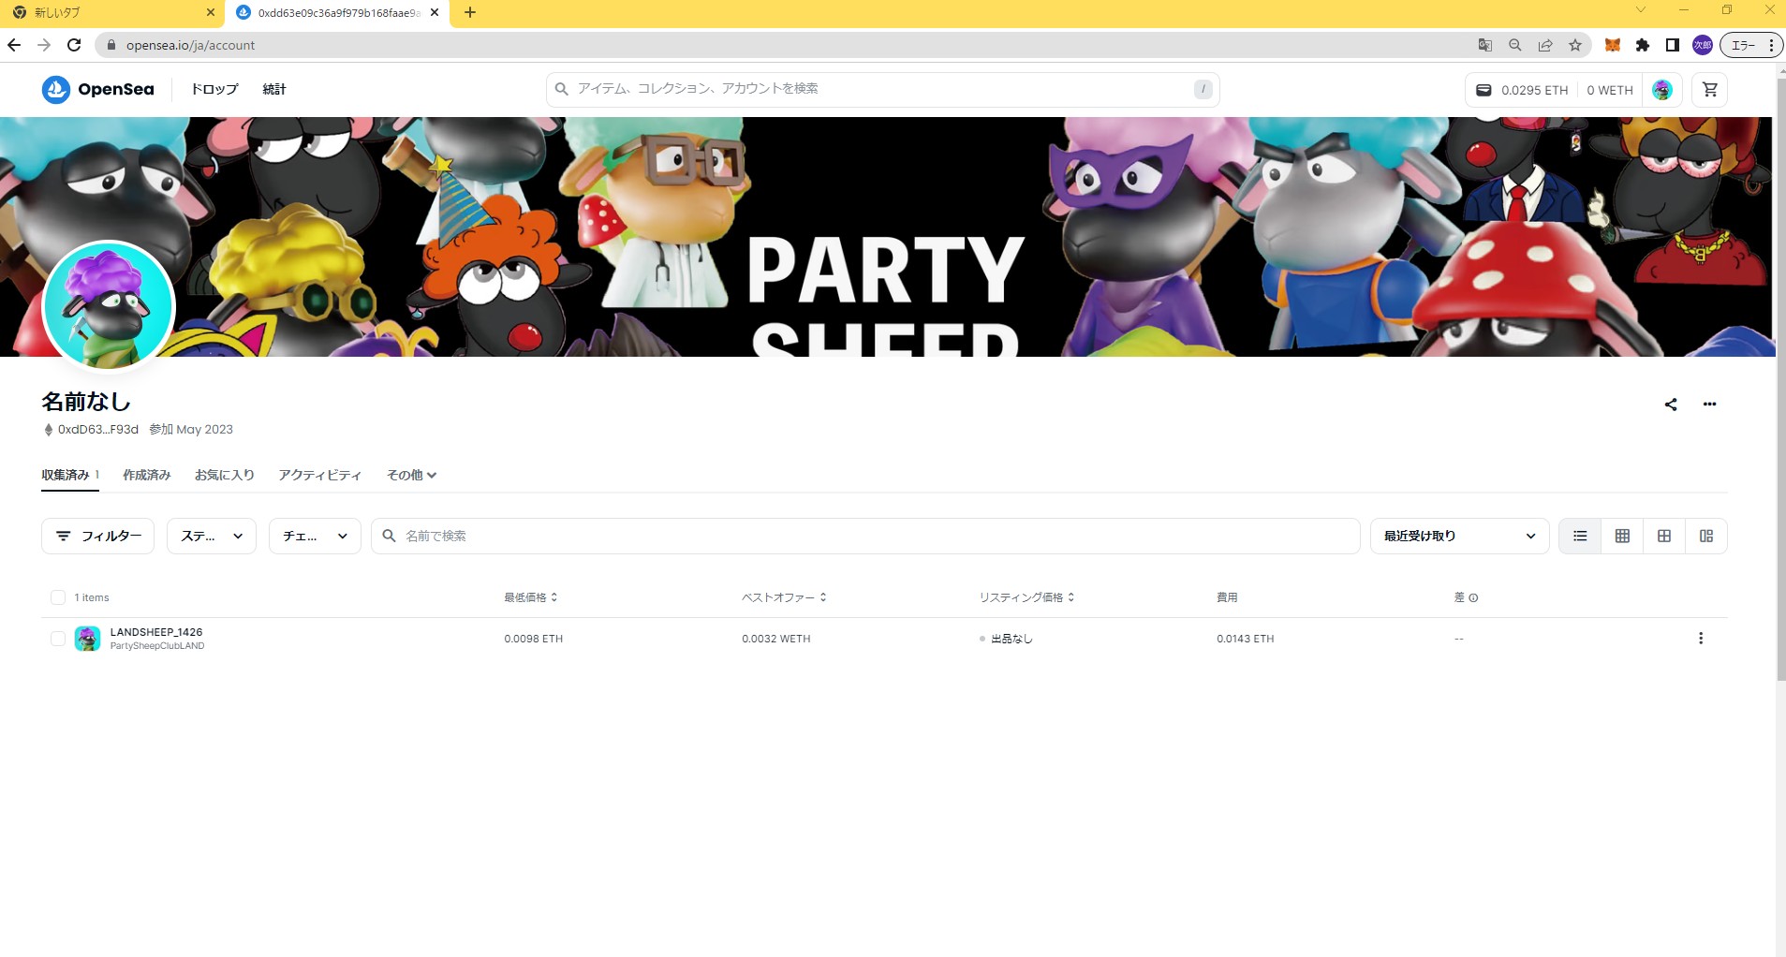Open the 統計 nav menu
Image resolution: width=1786 pixels, height=957 pixels.
pos(274,89)
